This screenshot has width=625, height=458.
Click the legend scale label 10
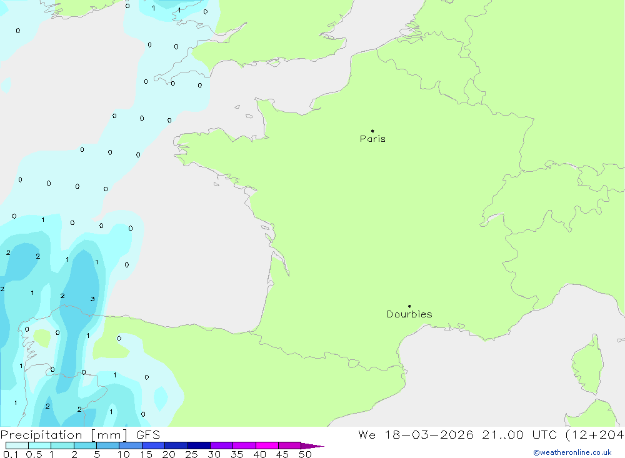coord(124,454)
